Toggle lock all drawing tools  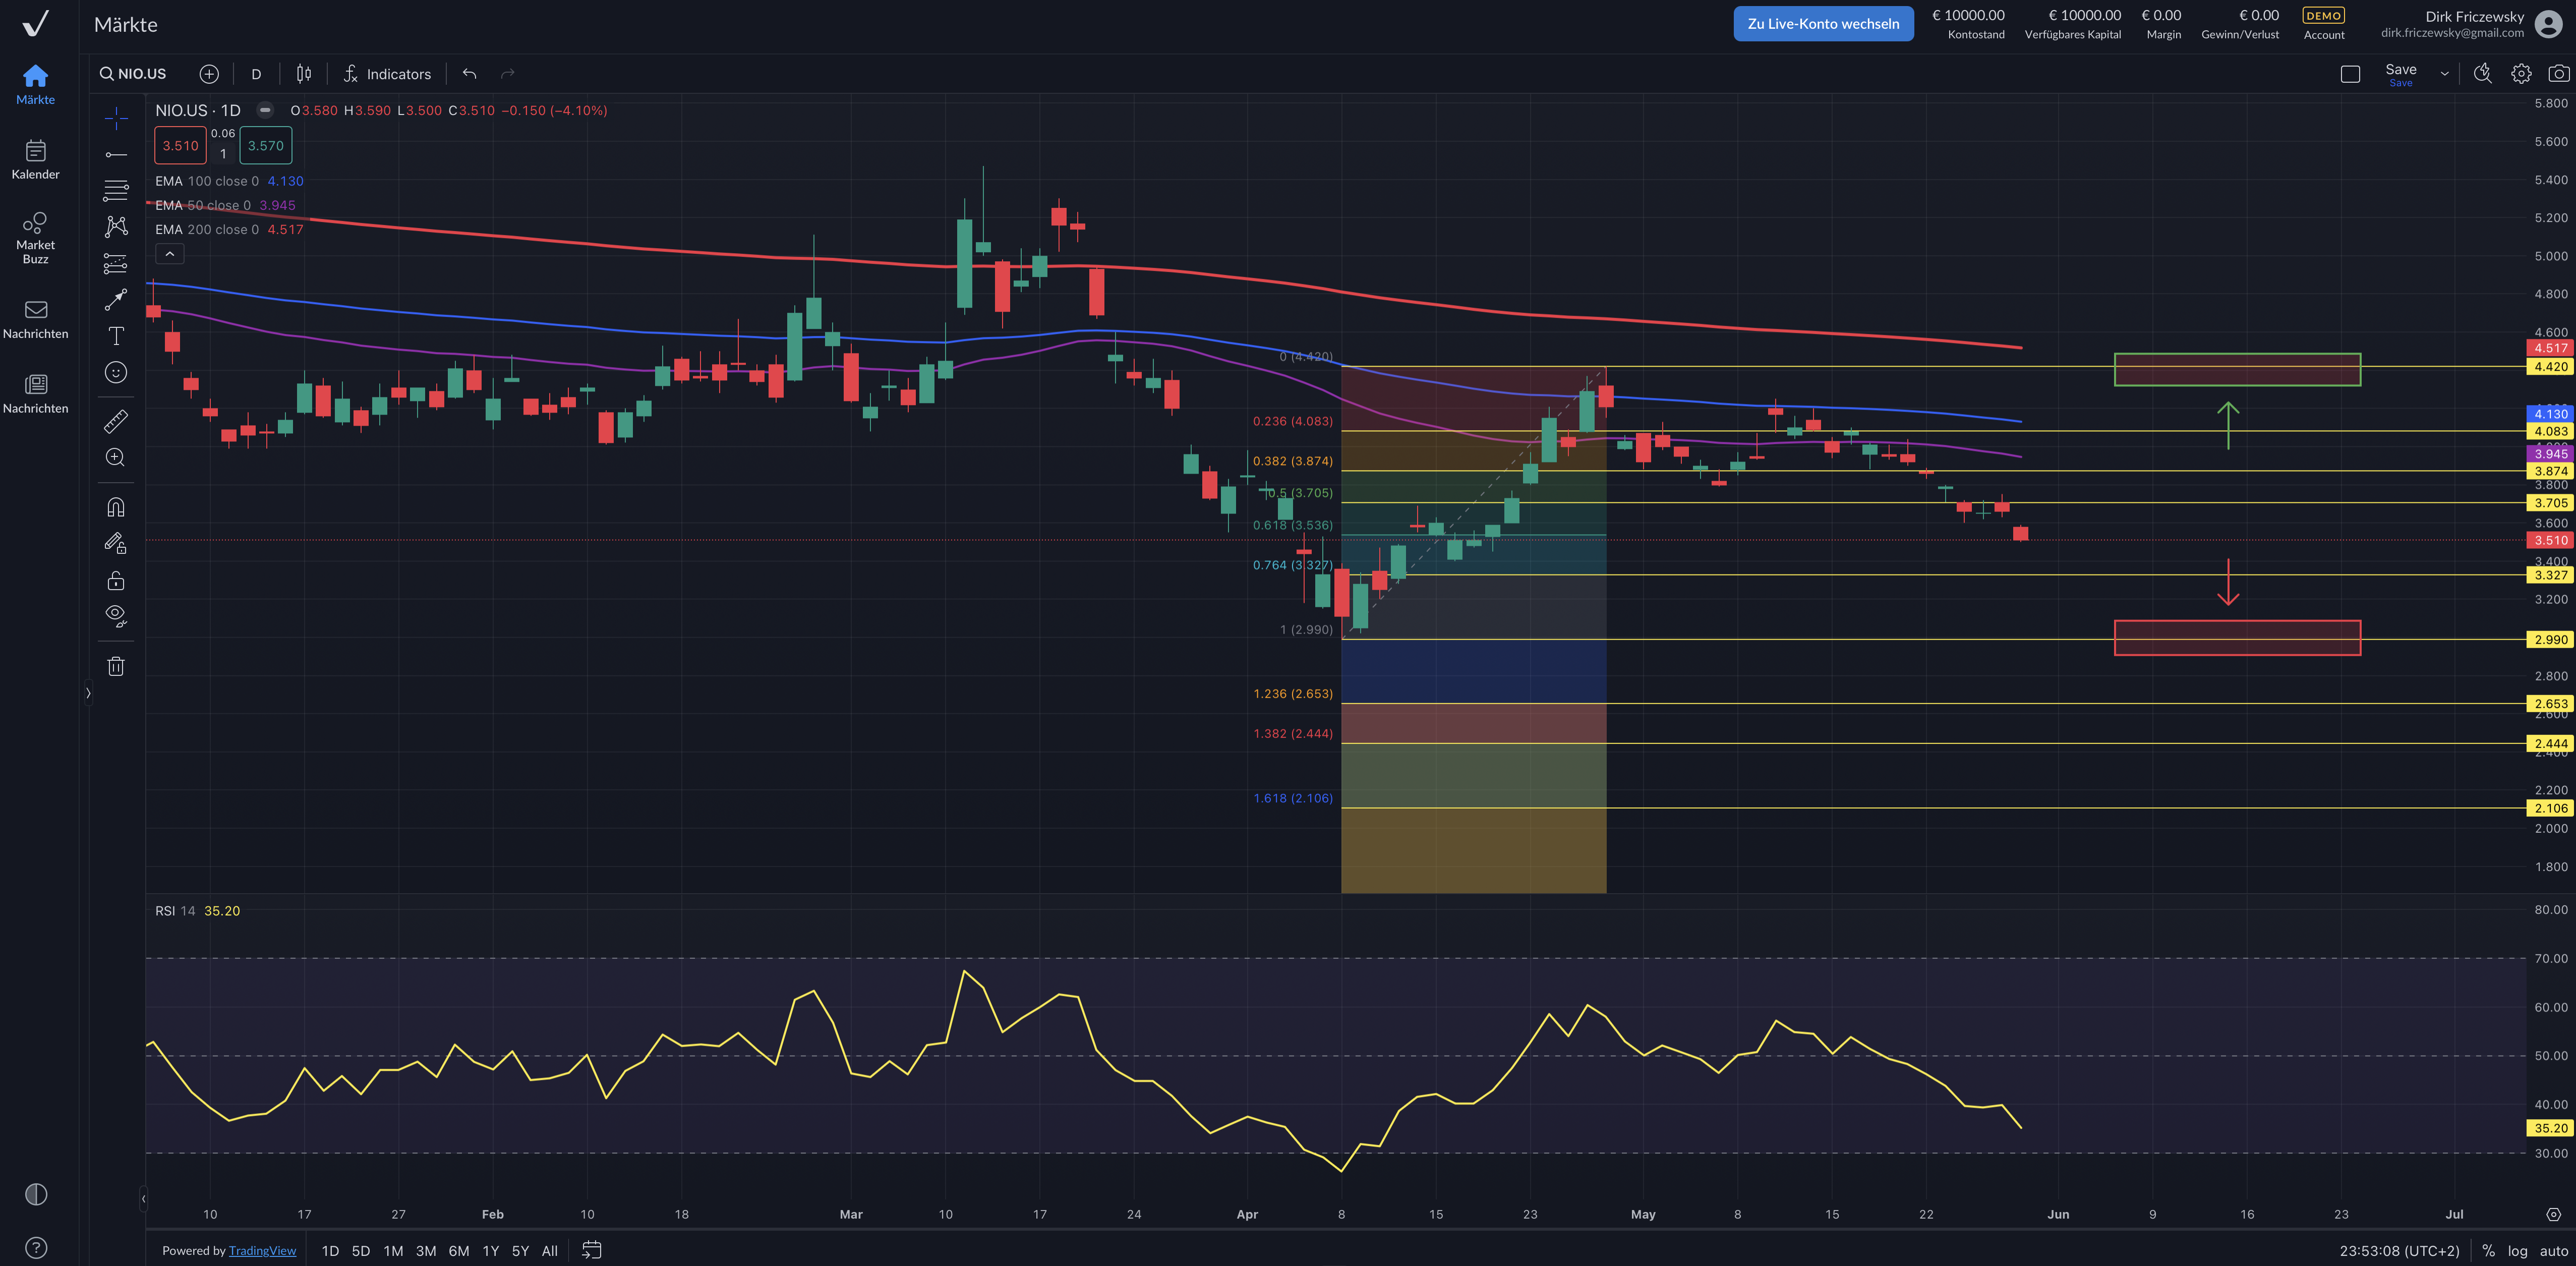[x=116, y=580]
